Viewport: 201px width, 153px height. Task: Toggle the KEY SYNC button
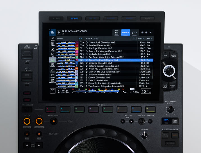tap(170, 143)
